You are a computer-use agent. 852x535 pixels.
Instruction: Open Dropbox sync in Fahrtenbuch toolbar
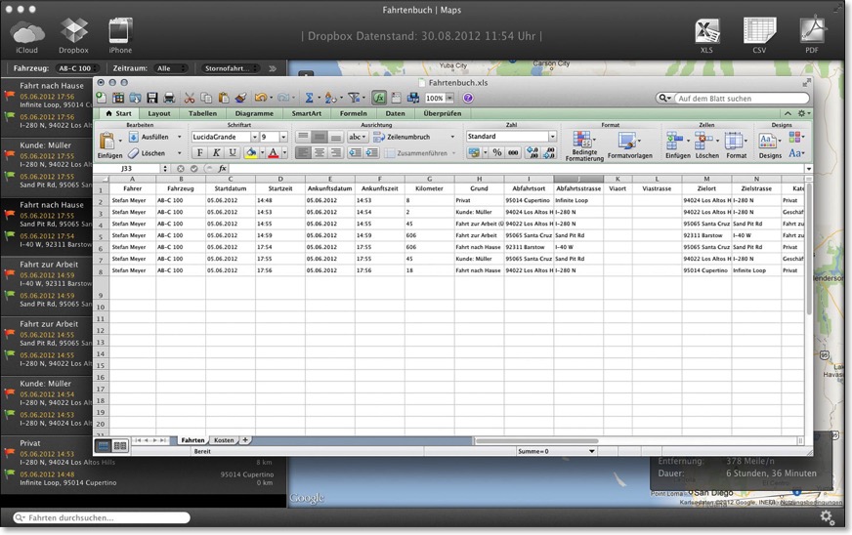pyautogui.click(x=74, y=36)
